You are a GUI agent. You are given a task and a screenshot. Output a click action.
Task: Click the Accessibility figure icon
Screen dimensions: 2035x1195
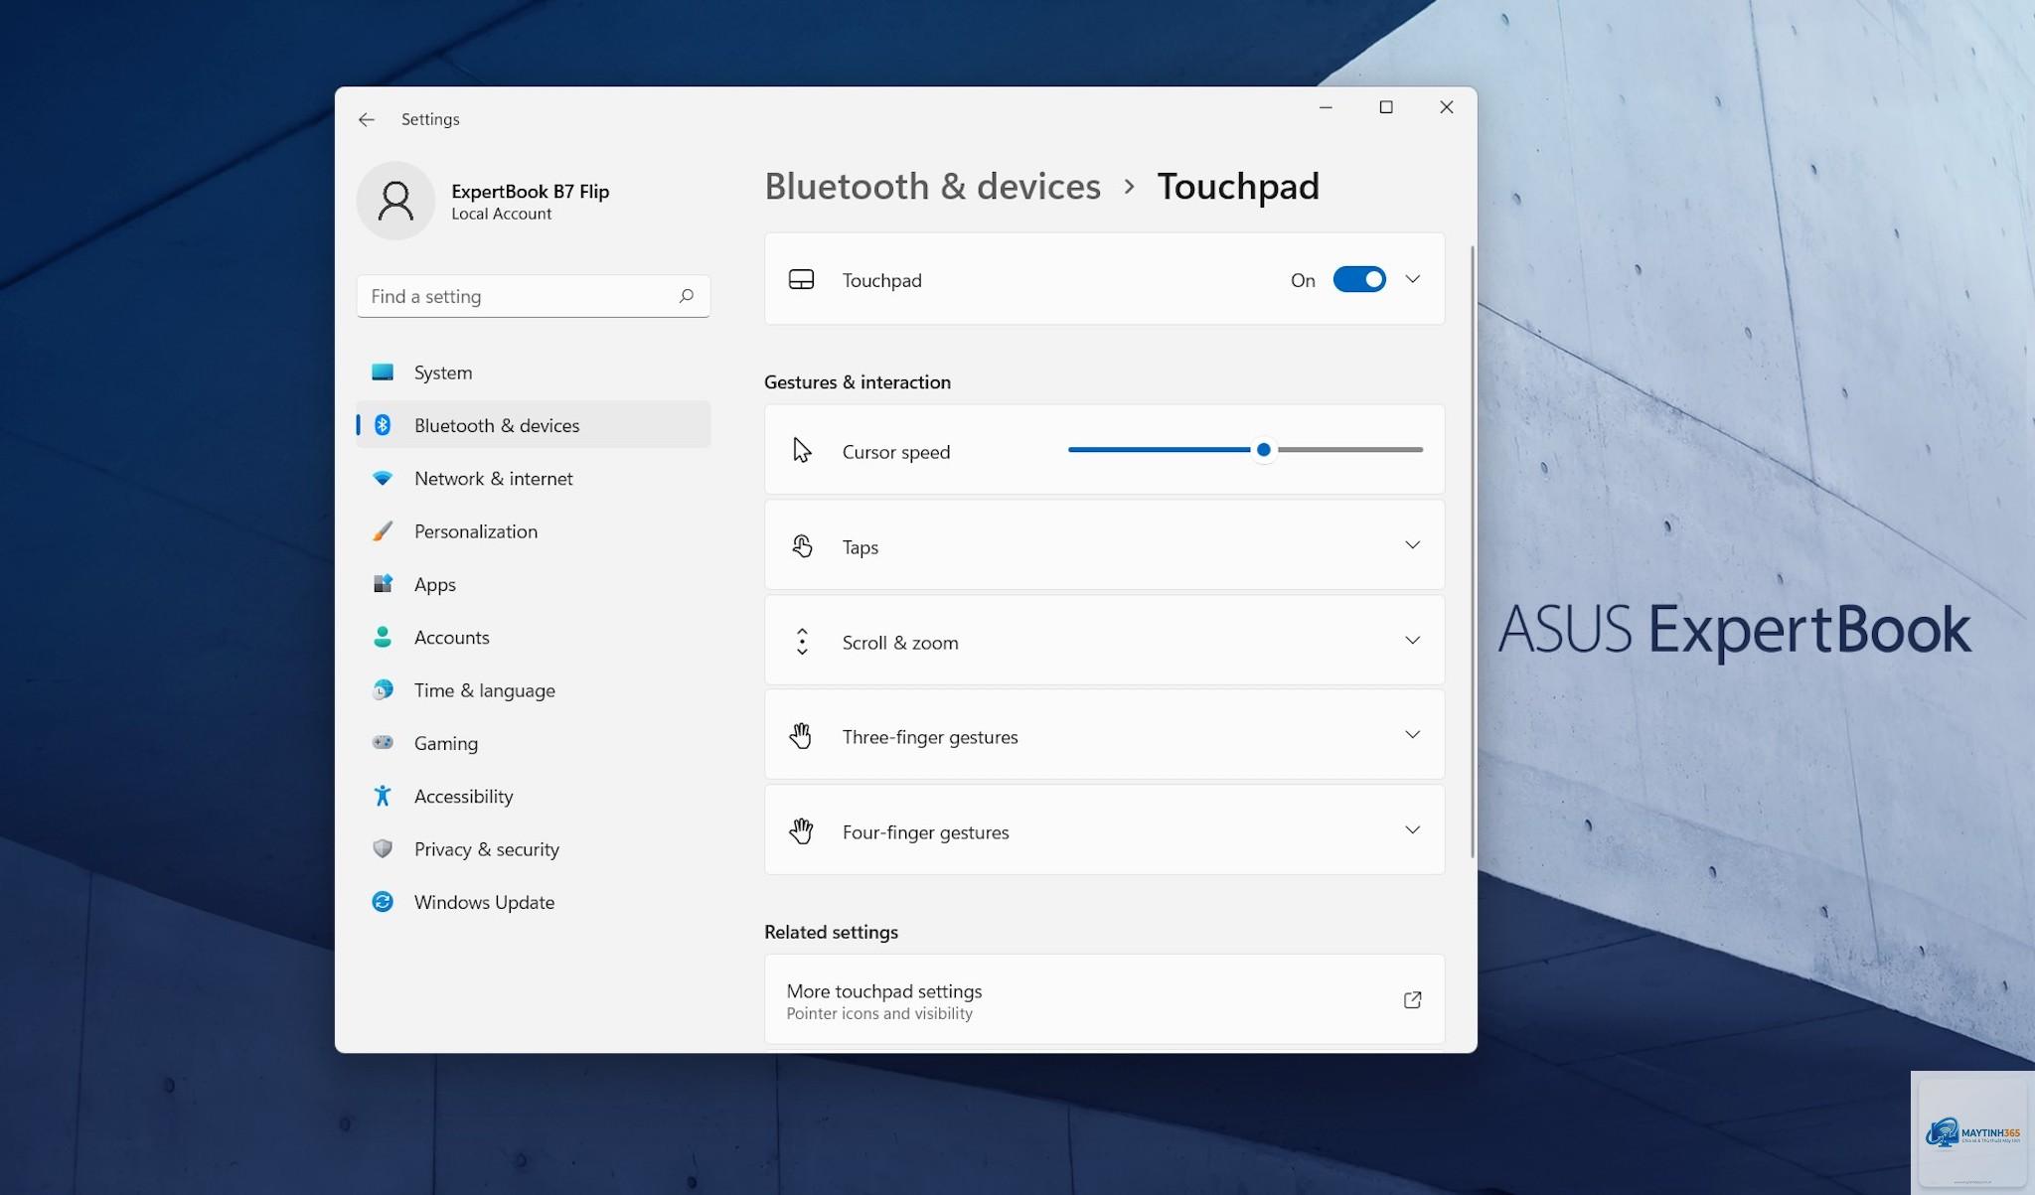pos(383,796)
